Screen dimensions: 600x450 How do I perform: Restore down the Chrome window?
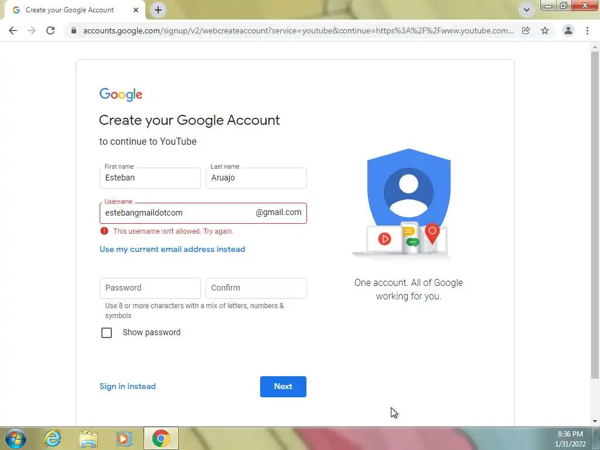[x=564, y=6]
